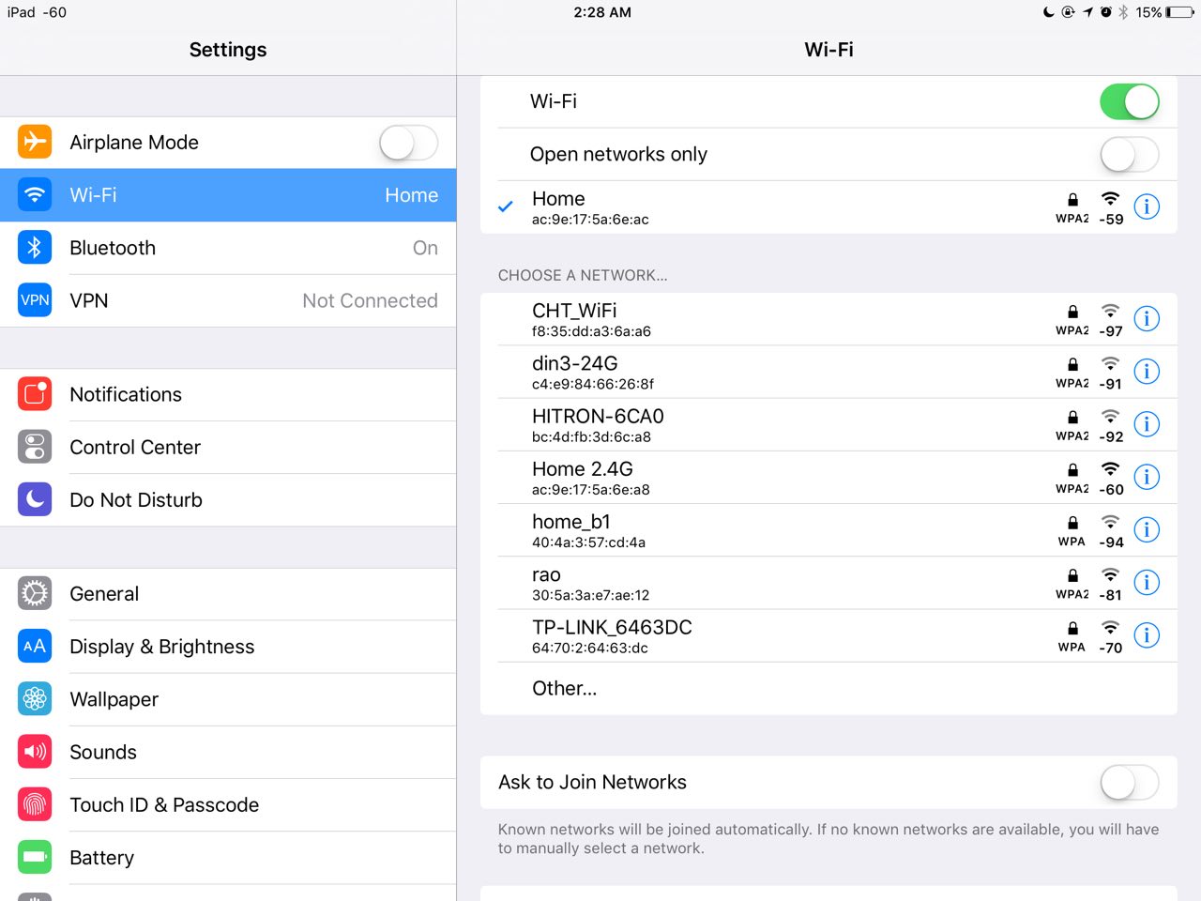This screenshot has height=901, width=1201.
Task: Tap the Not Connected VPN status
Action: (370, 300)
